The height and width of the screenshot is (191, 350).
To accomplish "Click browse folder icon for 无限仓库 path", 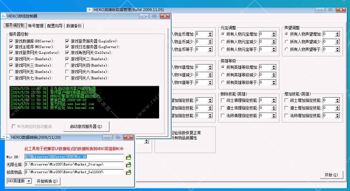I will 128,165.
